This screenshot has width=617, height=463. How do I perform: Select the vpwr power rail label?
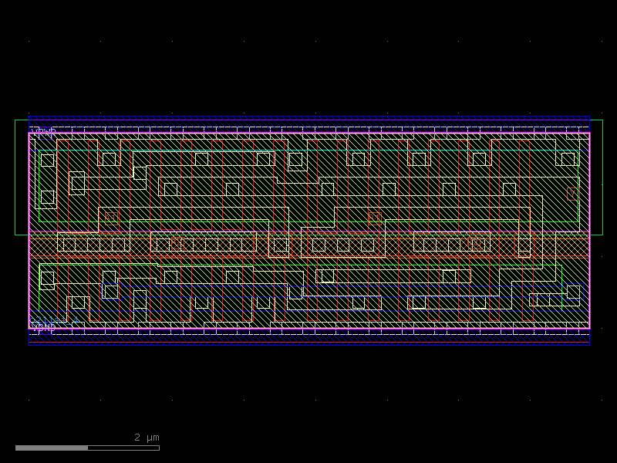point(42,130)
